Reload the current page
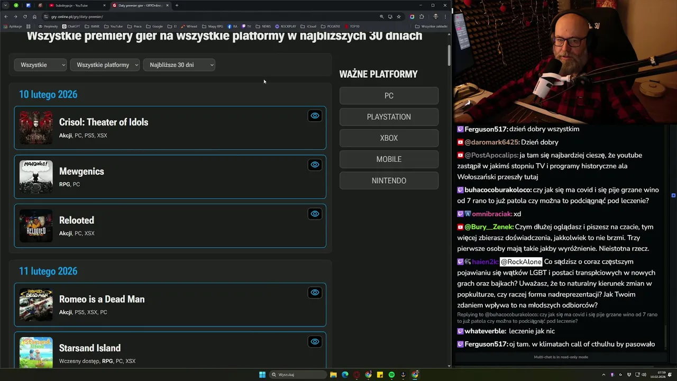Image resolution: width=677 pixels, height=381 pixels. point(25,16)
